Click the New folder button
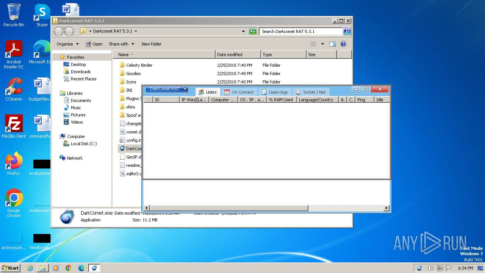Viewport: 485px width, 273px height. 152,44
